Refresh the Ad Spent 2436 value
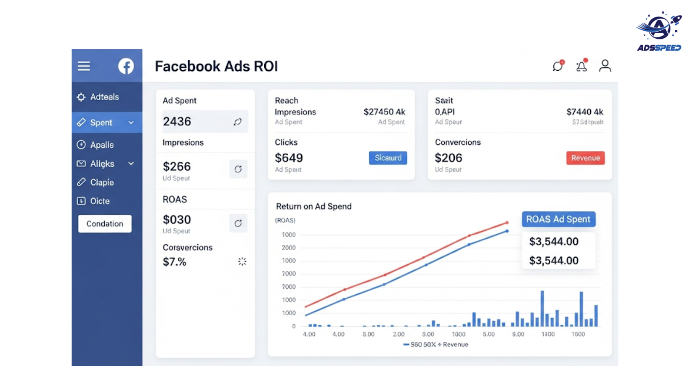The image size is (690, 389). tap(238, 122)
